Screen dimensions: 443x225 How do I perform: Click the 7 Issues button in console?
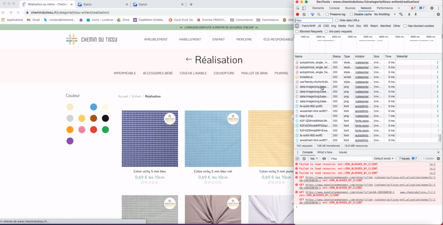(x=408, y=159)
